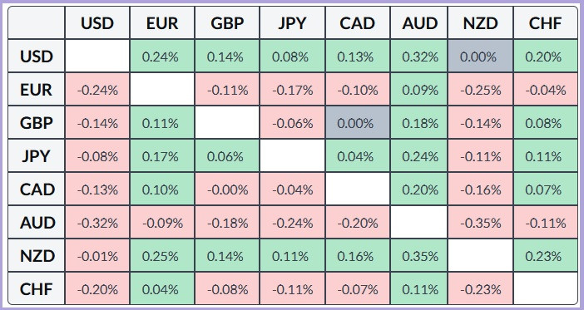Select the EUR/NZD -0.25% cell
The image size is (584, 310).
pos(481,90)
